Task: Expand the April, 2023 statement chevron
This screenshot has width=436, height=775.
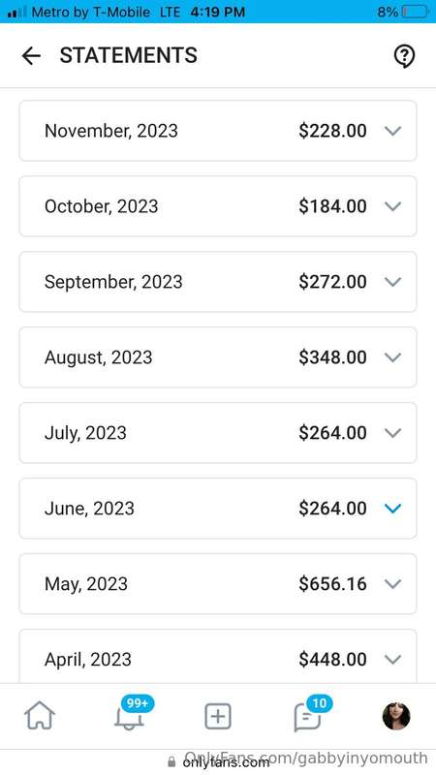Action: coord(393,660)
